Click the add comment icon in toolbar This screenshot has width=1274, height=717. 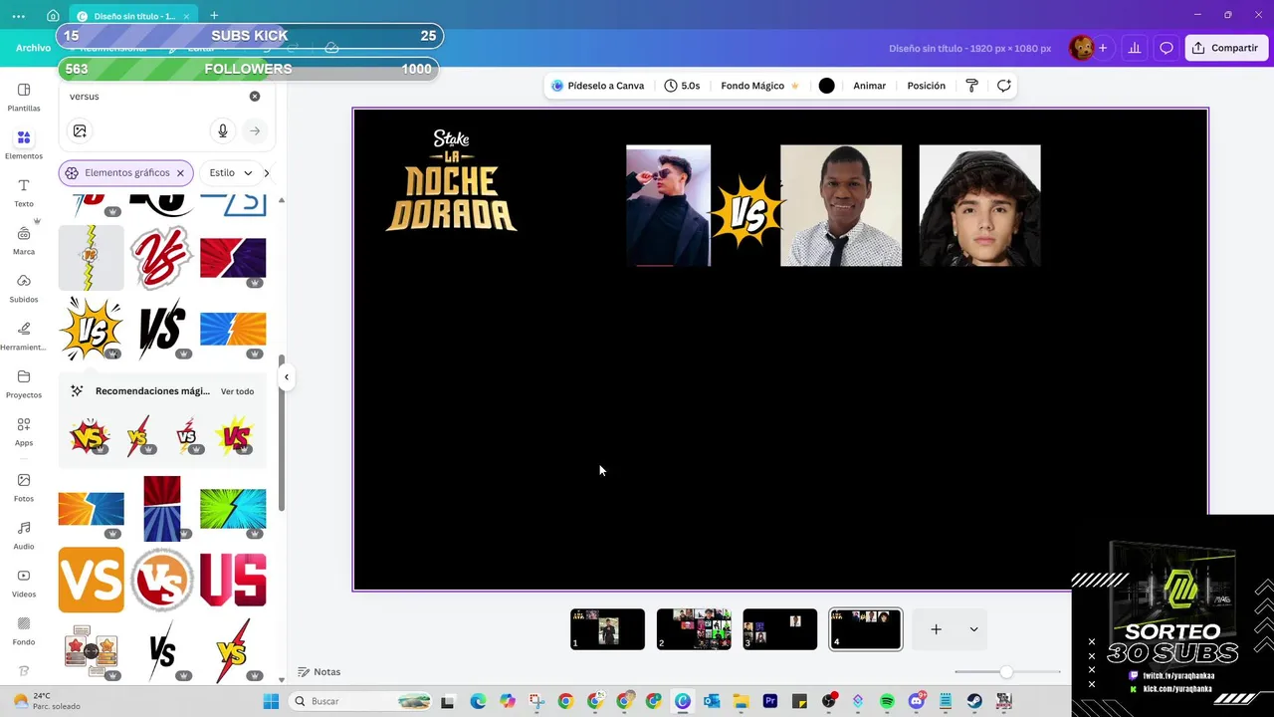point(1004,86)
